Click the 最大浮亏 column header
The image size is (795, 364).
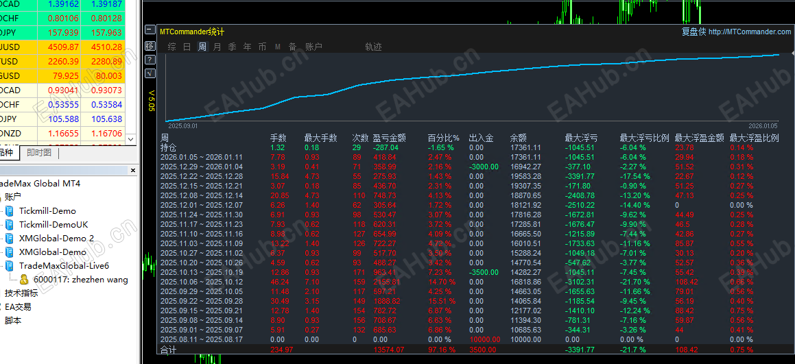point(581,137)
